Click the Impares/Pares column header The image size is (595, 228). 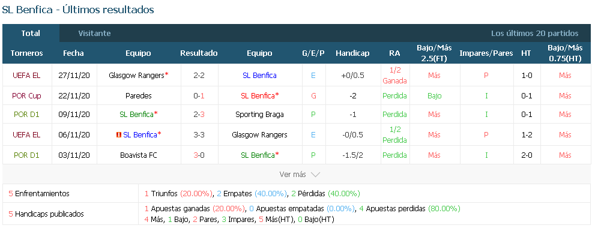486,53
